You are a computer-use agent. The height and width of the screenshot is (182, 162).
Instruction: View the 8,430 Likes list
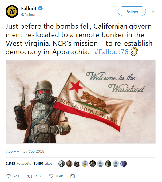tap(43, 163)
